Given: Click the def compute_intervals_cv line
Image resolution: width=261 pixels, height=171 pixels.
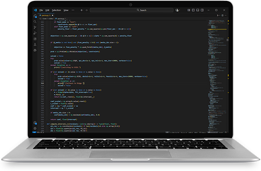Looking at the screenshot, I should click(x=82, y=124).
